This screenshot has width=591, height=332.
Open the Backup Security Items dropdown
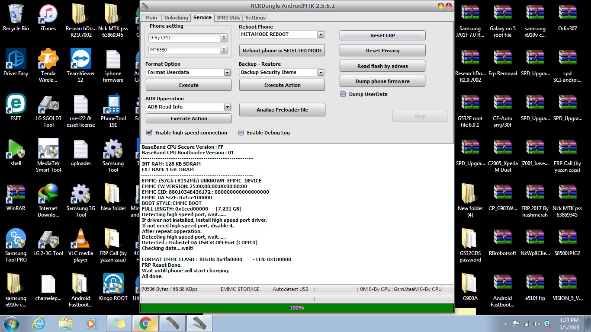[x=321, y=72]
